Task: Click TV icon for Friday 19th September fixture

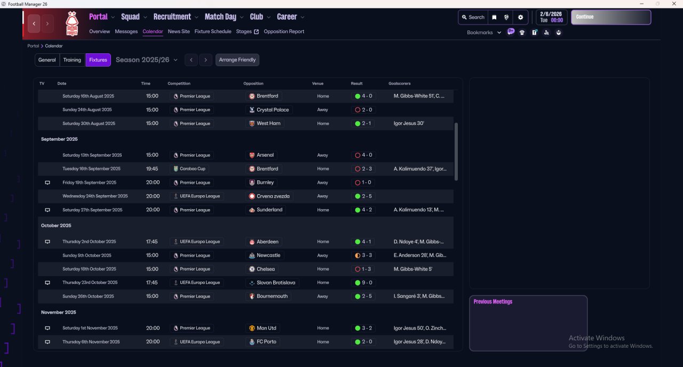Action: click(x=47, y=182)
